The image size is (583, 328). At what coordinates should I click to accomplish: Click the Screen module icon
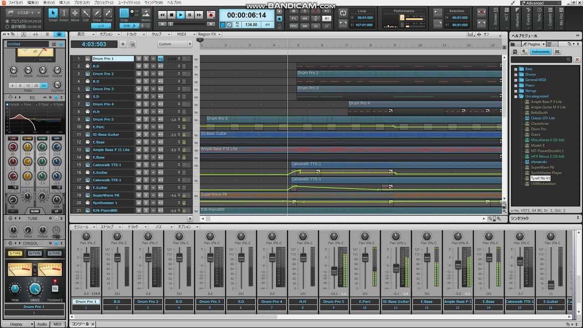(x=496, y=17)
